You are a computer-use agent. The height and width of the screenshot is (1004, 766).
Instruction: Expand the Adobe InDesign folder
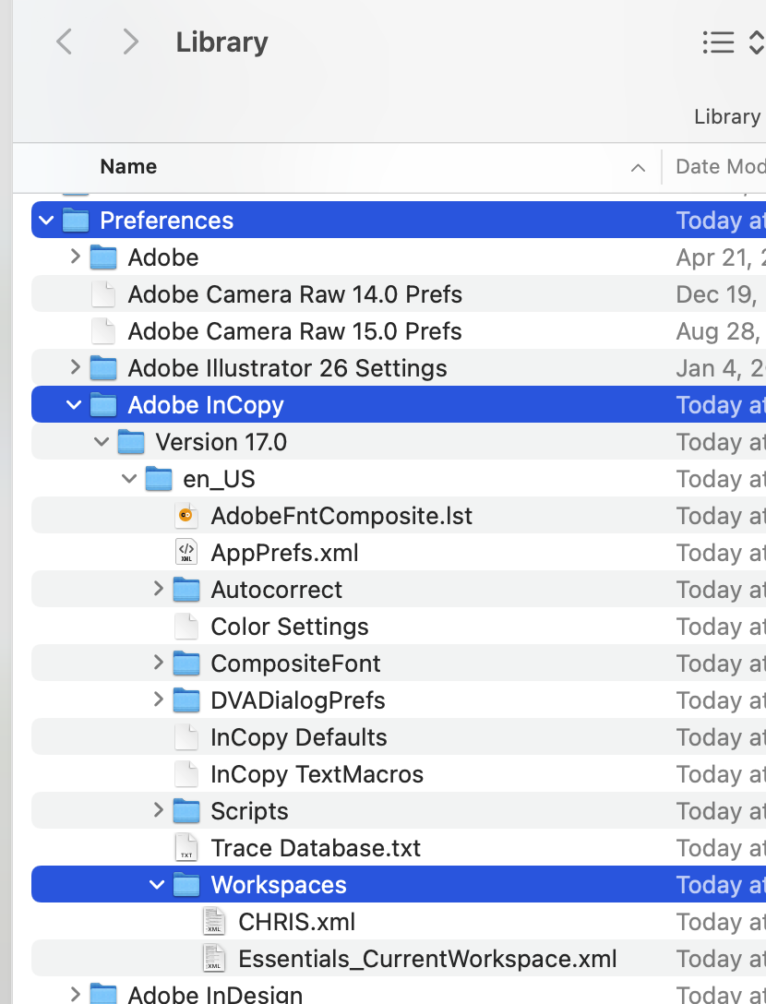75,993
